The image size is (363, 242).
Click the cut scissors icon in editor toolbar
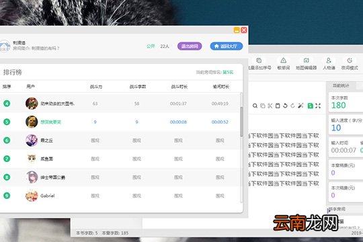tap(270, 106)
